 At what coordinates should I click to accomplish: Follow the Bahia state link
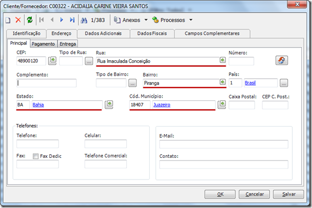(38, 105)
